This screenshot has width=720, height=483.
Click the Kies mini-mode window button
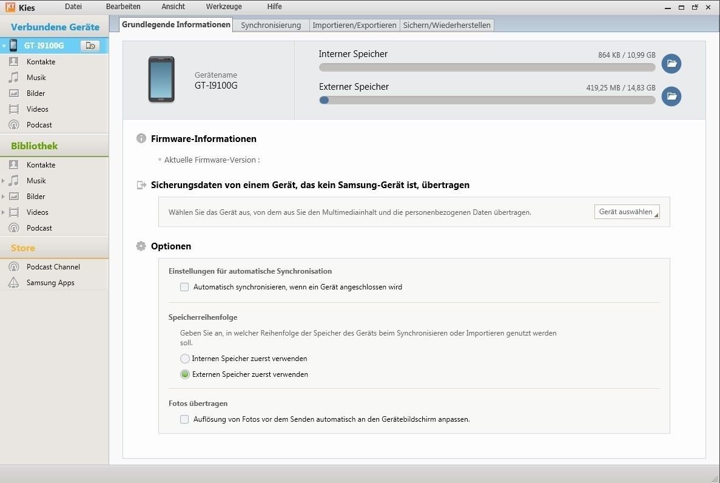pyautogui.click(x=695, y=7)
